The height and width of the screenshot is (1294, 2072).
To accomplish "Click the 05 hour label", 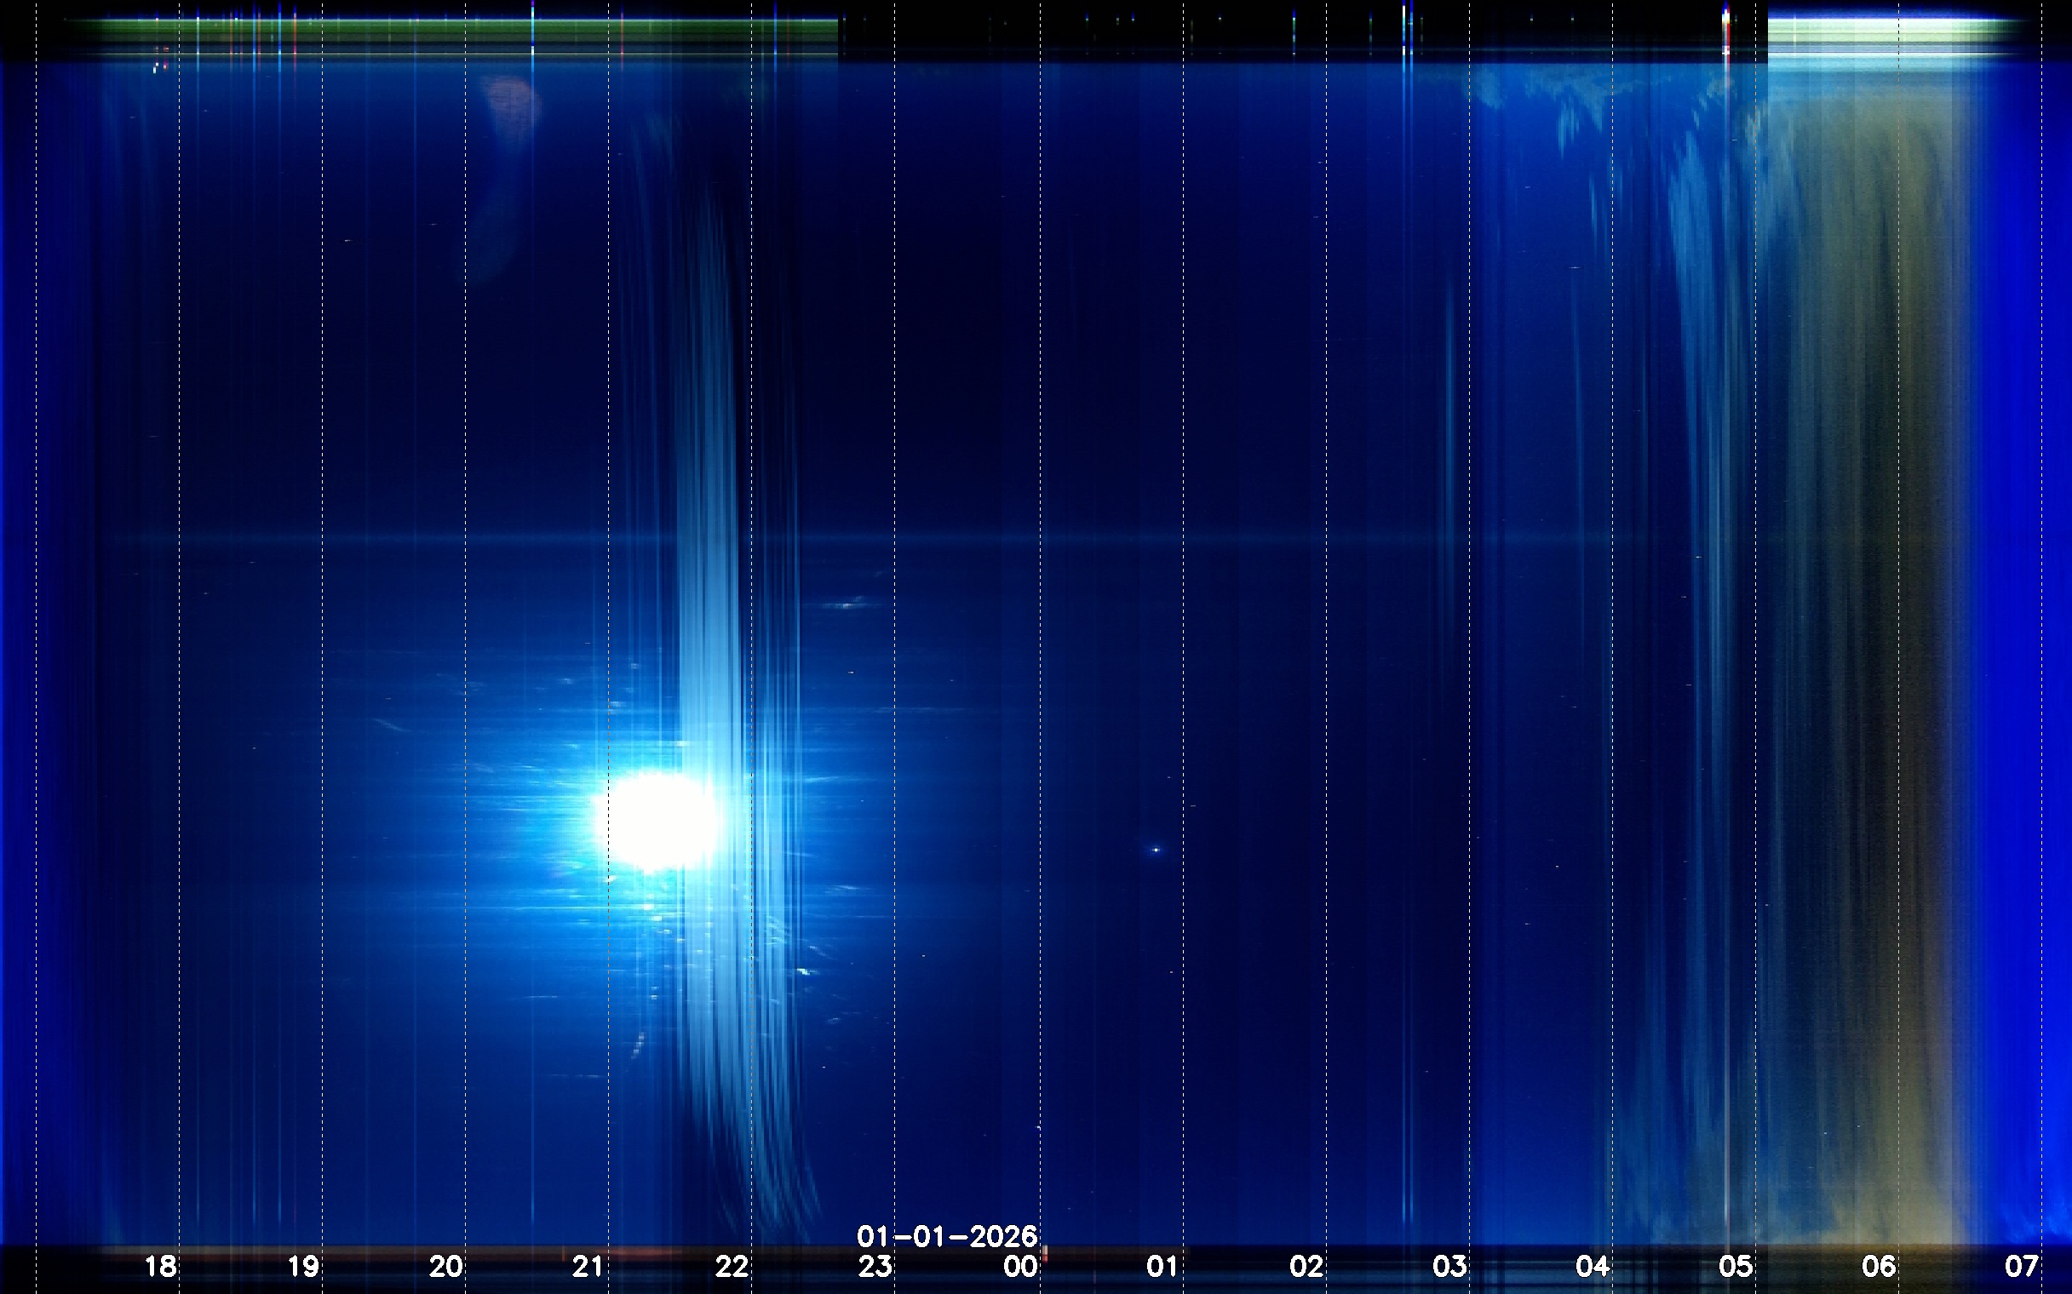I will tap(1736, 1266).
